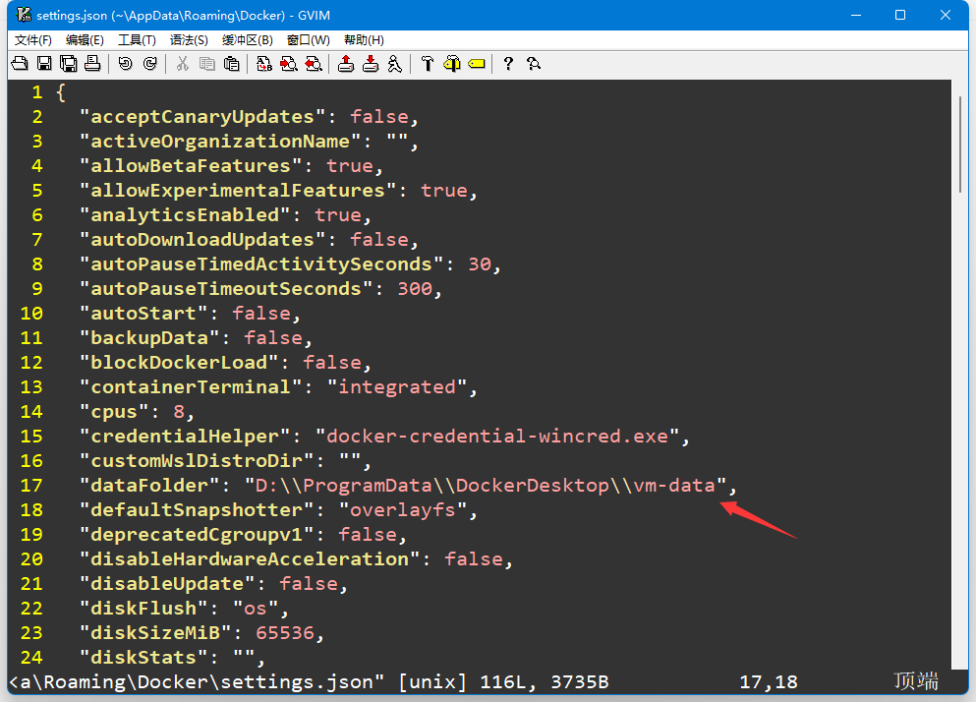Click "docker-credential-wincred.exe" value
The height and width of the screenshot is (702, 976).
tap(497, 437)
